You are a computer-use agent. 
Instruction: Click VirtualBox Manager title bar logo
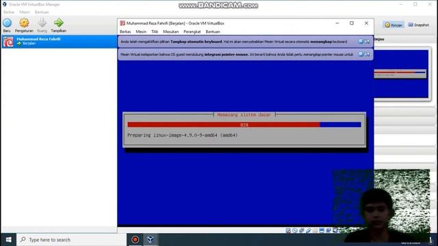tap(5, 4)
